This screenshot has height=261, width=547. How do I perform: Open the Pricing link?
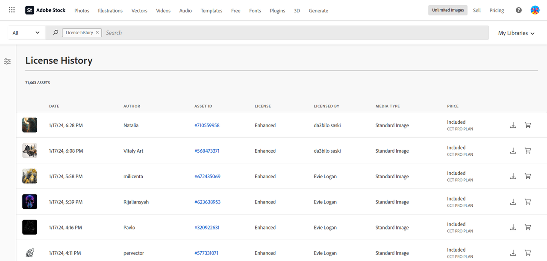coord(497,10)
